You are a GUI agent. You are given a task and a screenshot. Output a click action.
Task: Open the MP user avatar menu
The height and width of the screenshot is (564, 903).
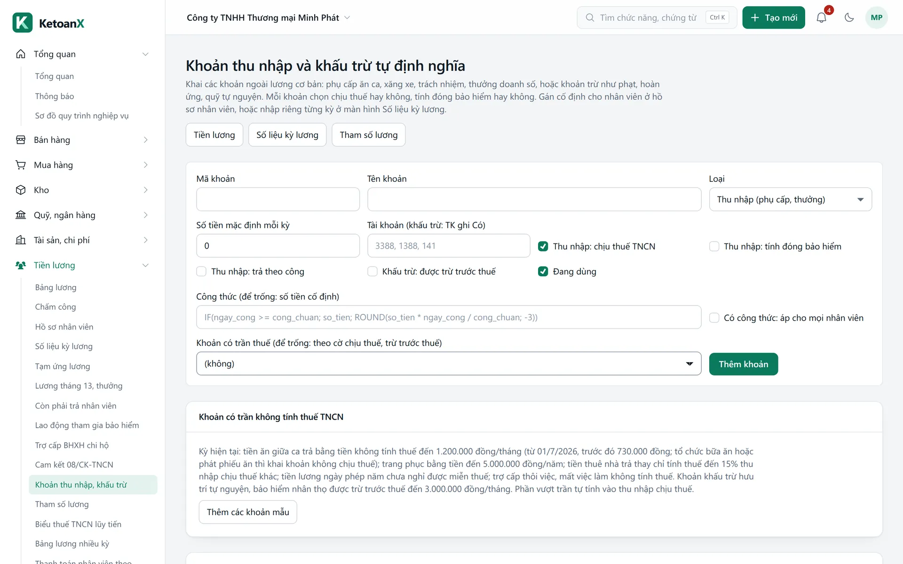coord(876,18)
